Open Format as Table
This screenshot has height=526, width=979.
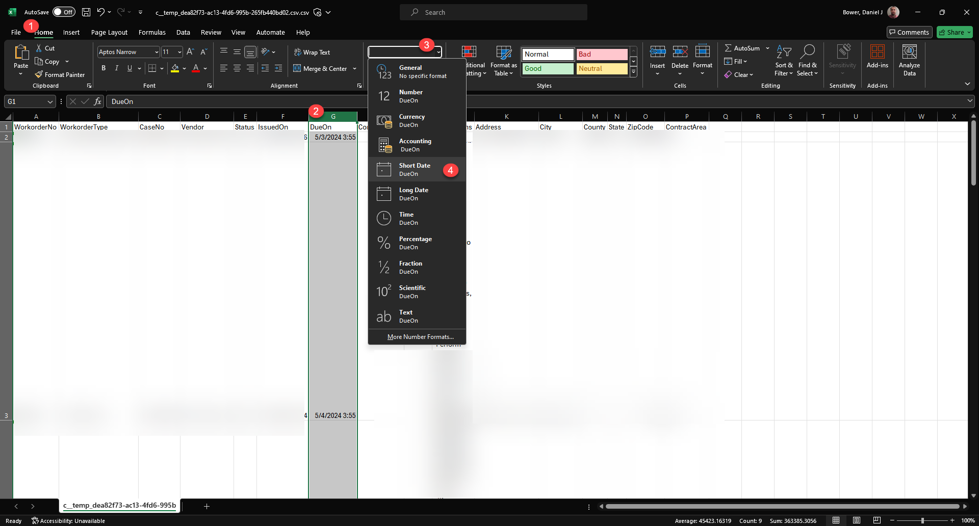tap(503, 60)
